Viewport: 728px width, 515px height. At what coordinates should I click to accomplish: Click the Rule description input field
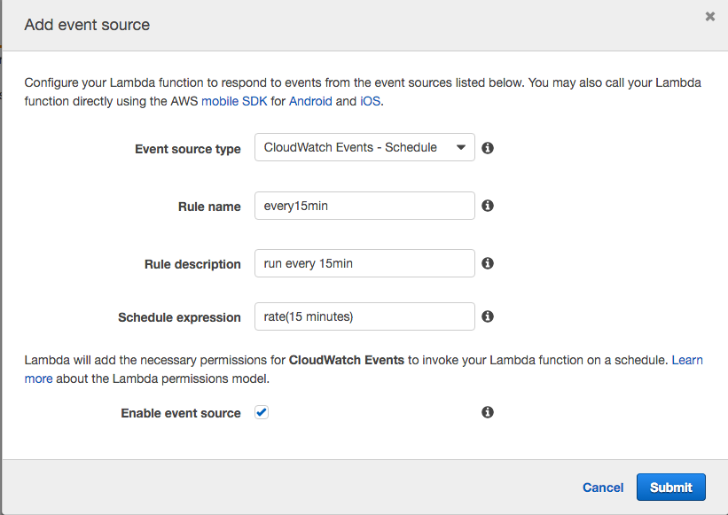click(x=364, y=262)
